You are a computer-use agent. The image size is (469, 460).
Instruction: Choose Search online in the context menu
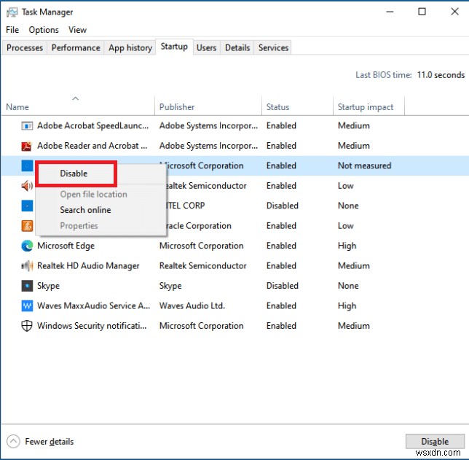point(85,210)
